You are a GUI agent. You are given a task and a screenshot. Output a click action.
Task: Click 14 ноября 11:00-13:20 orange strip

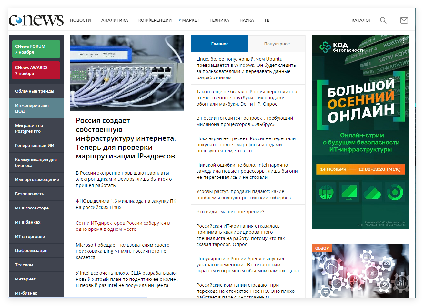[360, 169]
